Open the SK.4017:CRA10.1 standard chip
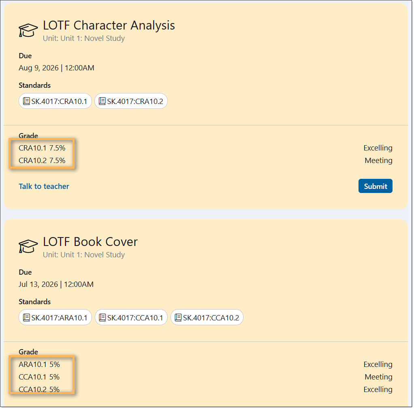Screen dimensions: 414x409 [55, 101]
